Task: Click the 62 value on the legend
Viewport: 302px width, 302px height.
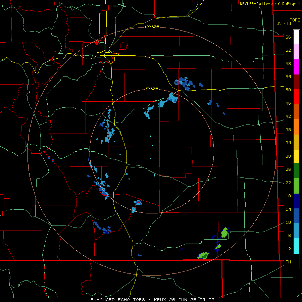Action: (288, 50)
